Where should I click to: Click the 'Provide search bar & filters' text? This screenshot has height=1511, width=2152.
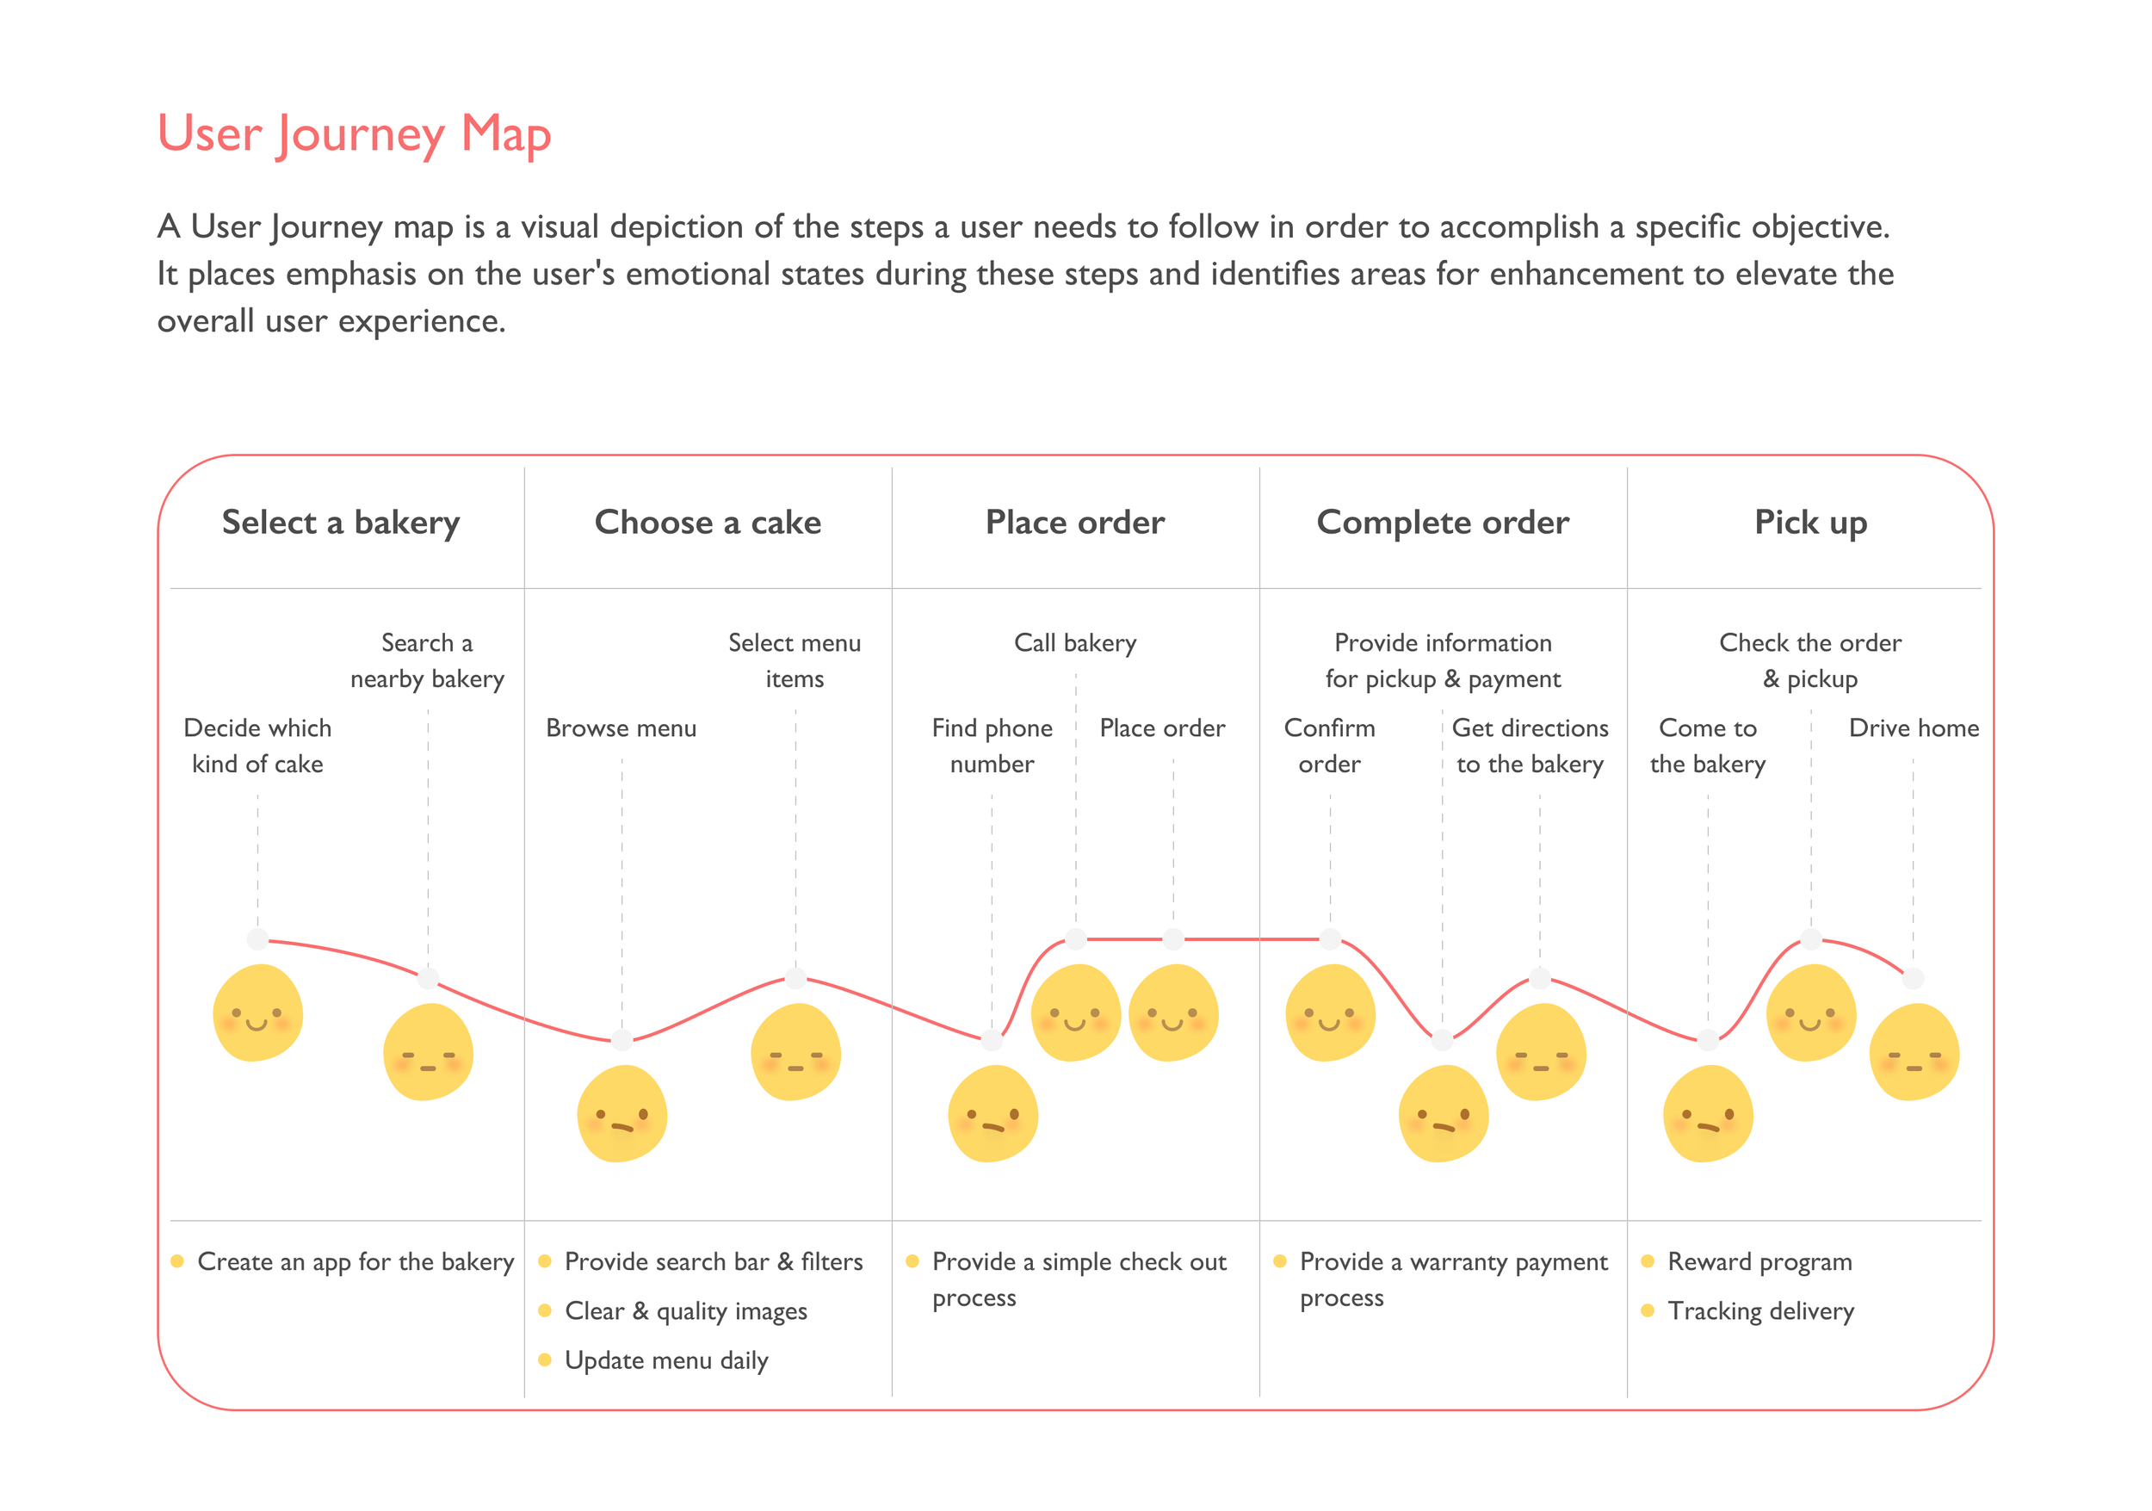[714, 1261]
